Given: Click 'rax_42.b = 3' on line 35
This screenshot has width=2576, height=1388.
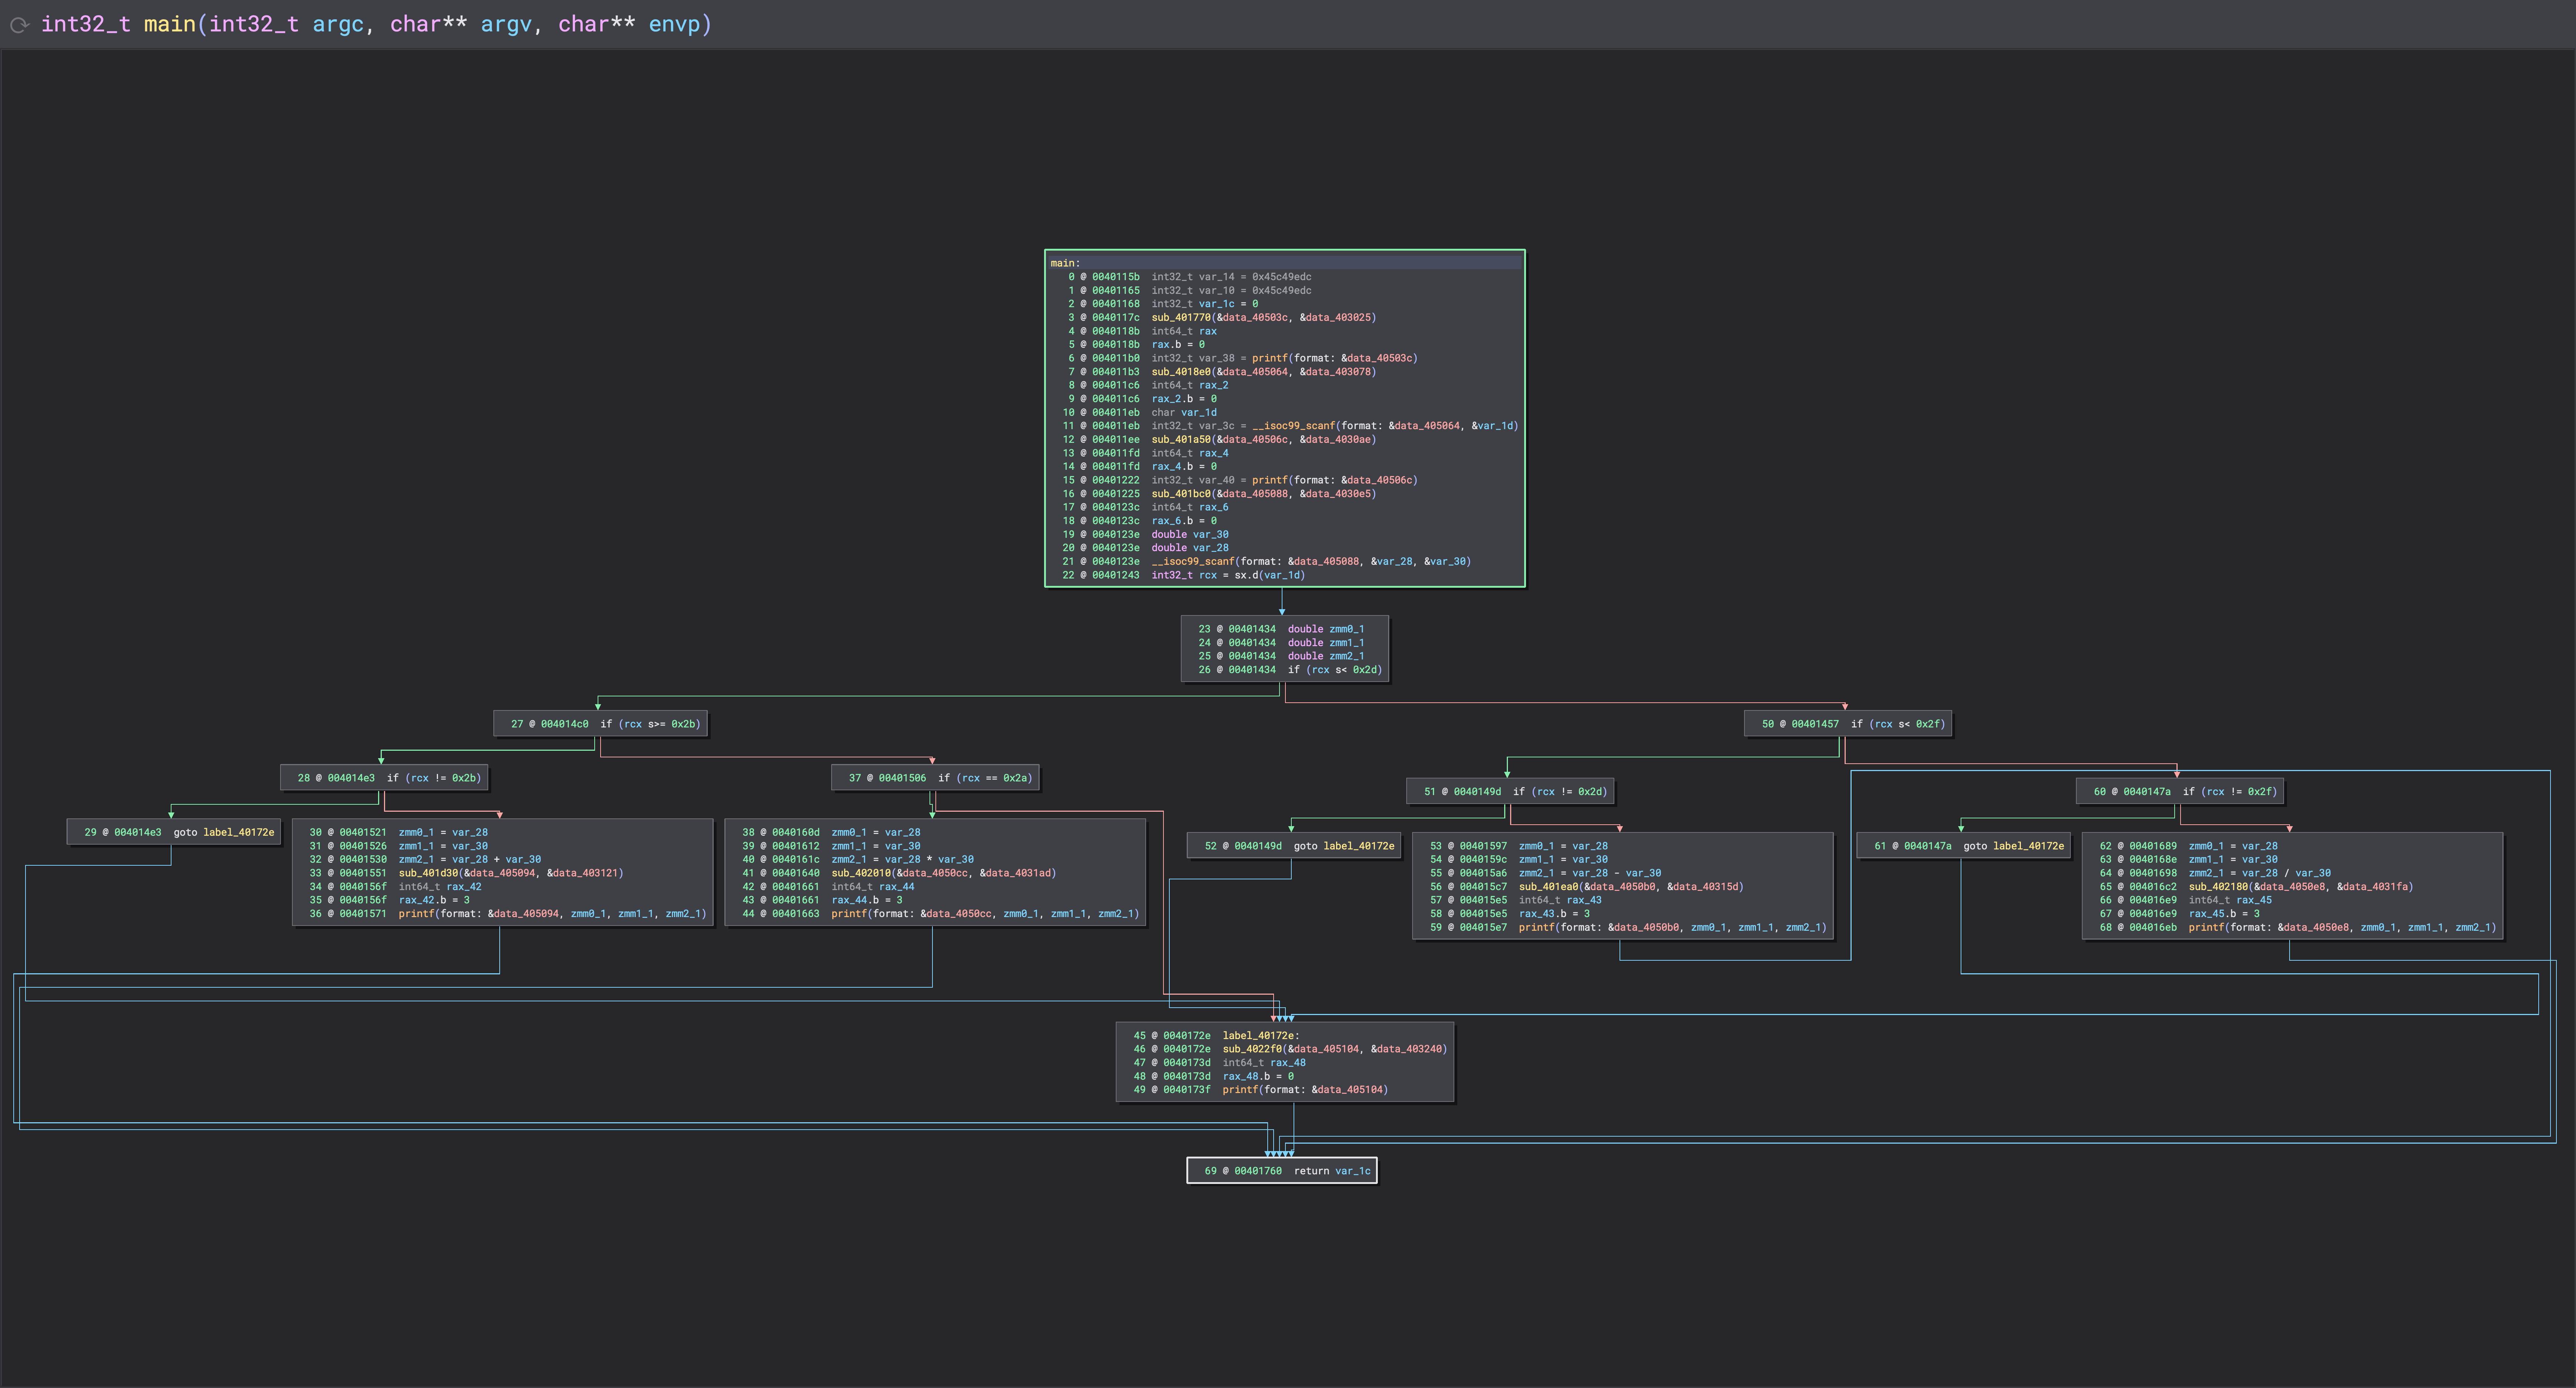Looking at the screenshot, I should [x=434, y=900].
